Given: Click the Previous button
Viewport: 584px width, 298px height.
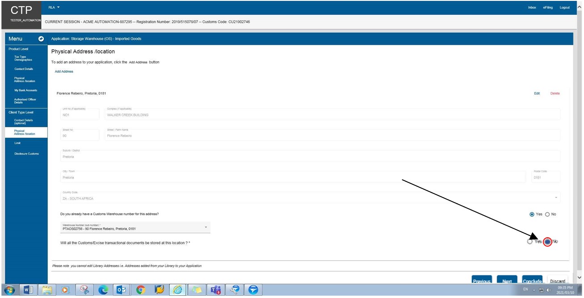Looking at the screenshot, I should 482,280.
